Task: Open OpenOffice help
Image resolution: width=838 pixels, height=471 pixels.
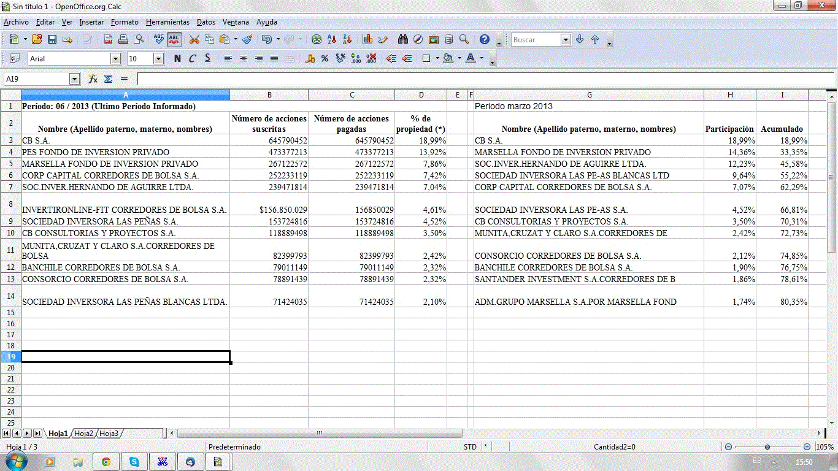Action: tap(485, 39)
